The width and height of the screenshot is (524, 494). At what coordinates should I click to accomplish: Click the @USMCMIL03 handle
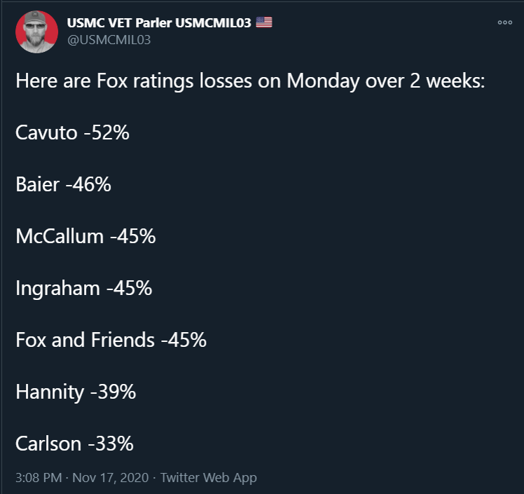coord(109,40)
